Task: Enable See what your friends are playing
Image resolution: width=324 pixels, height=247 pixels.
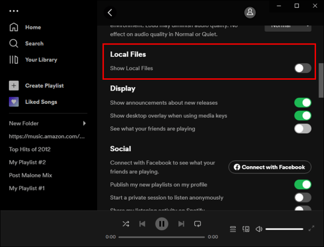Action: point(303,128)
